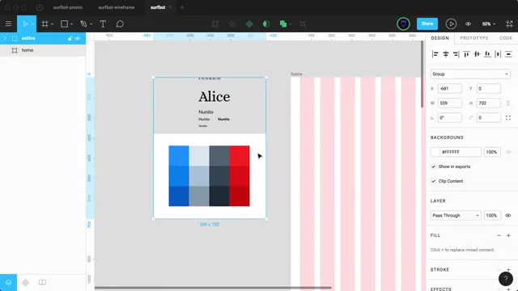Open the Group type dropdown
Image resolution: width=518 pixels, height=291 pixels.
(470, 74)
